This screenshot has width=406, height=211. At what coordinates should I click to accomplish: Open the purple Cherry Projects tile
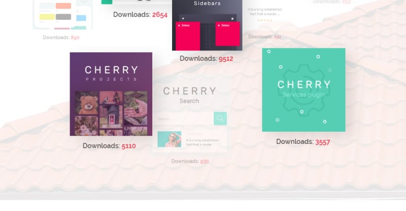[x=111, y=94]
